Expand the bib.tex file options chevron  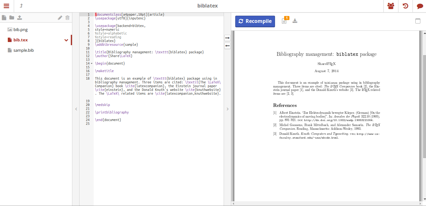point(66,40)
